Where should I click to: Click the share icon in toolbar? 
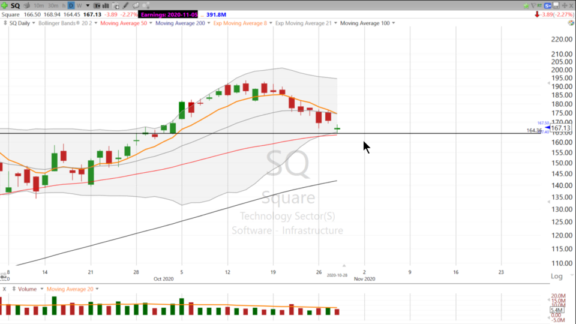tap(146, 5)
